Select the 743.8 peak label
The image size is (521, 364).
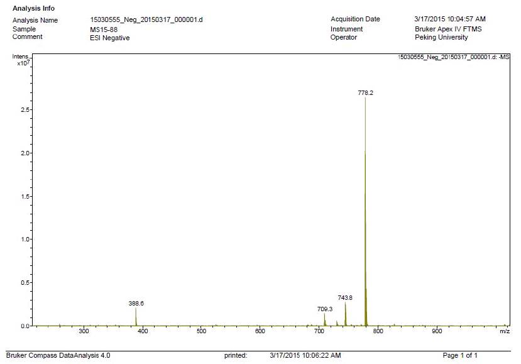tap(345, 298)
